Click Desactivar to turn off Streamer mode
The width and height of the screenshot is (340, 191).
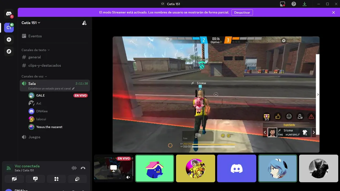pos(242,12)
